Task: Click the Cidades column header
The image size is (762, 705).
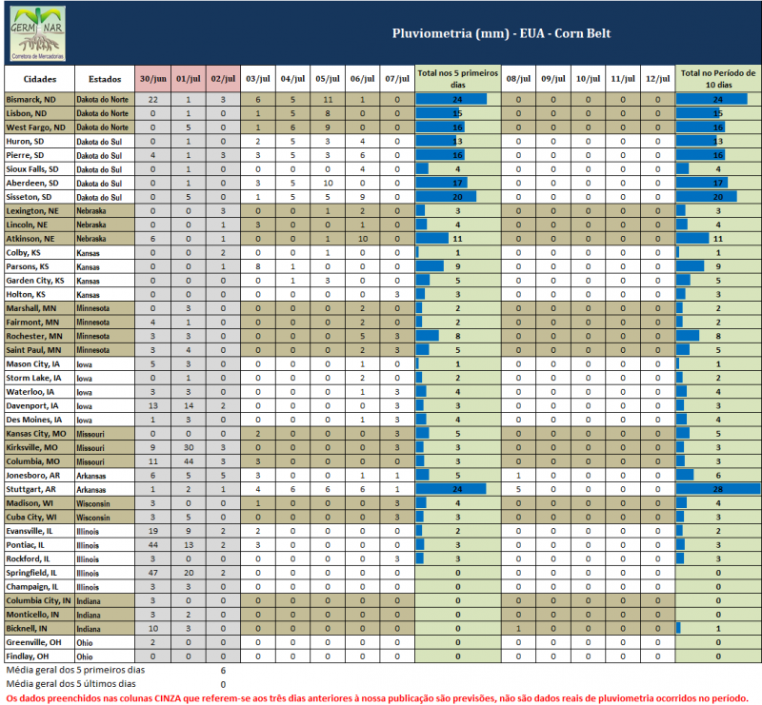Action: [39, 79]
